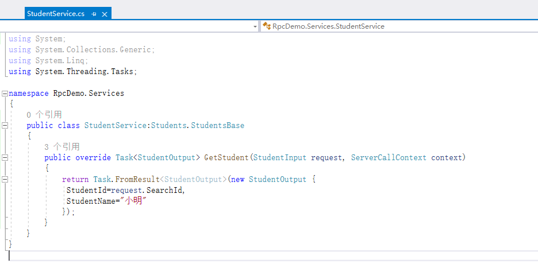The height and width of the screenshot is (279, 538).
Task: Collapse the StudentService class block
Action: 5,126
